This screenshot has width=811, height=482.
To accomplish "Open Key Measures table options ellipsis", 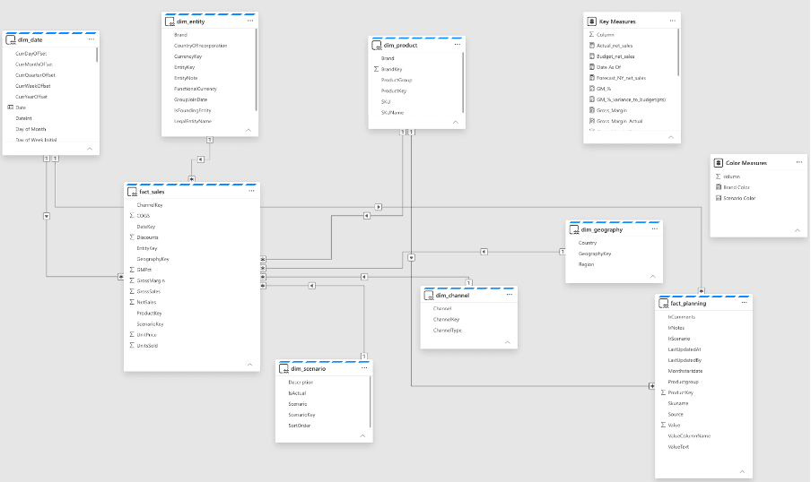I will coord(672,22).
